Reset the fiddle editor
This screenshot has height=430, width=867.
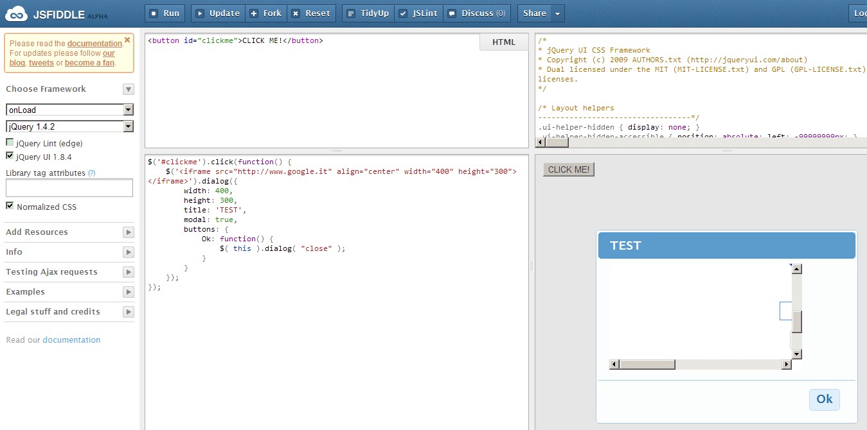pos(311,13)
